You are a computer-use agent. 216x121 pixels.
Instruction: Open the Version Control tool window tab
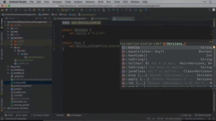pos(40,115)
